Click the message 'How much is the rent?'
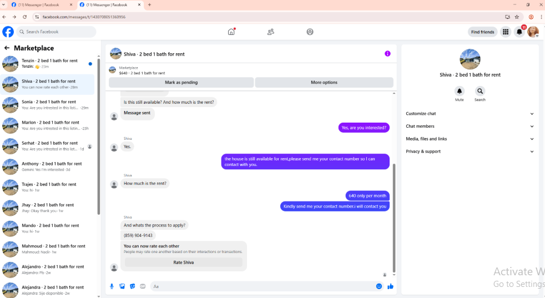Image resolution: width=545 pixels, height=298 pixels. (145, 183)
